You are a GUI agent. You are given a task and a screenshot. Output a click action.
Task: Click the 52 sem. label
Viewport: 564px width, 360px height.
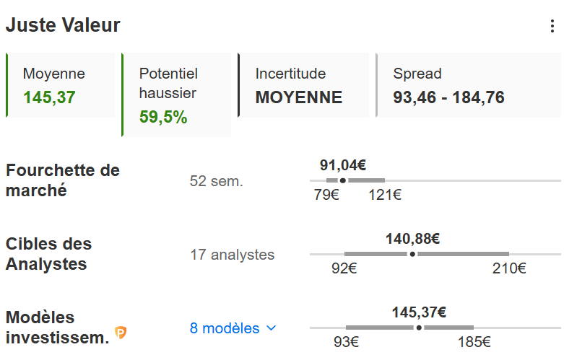(x=216, y=181)
